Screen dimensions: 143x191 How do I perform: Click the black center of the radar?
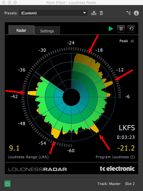coord(71,97)
